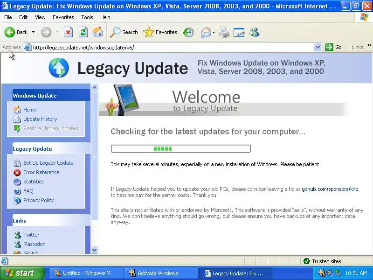The height and width of the screenshot is (280, 373).
Task: Open the Statistics link
Action: tap(33, 182)
